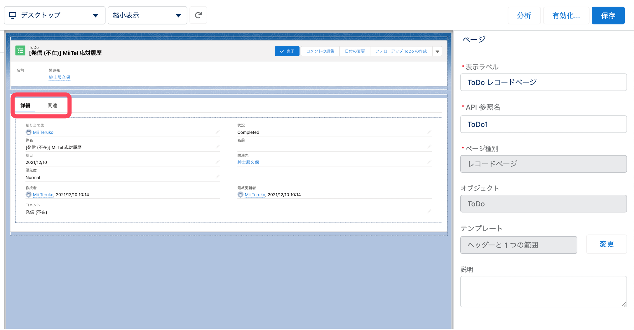Screen dimensions: 634x330
Task: Click the Completed status value
Action: tap(248, 132)
